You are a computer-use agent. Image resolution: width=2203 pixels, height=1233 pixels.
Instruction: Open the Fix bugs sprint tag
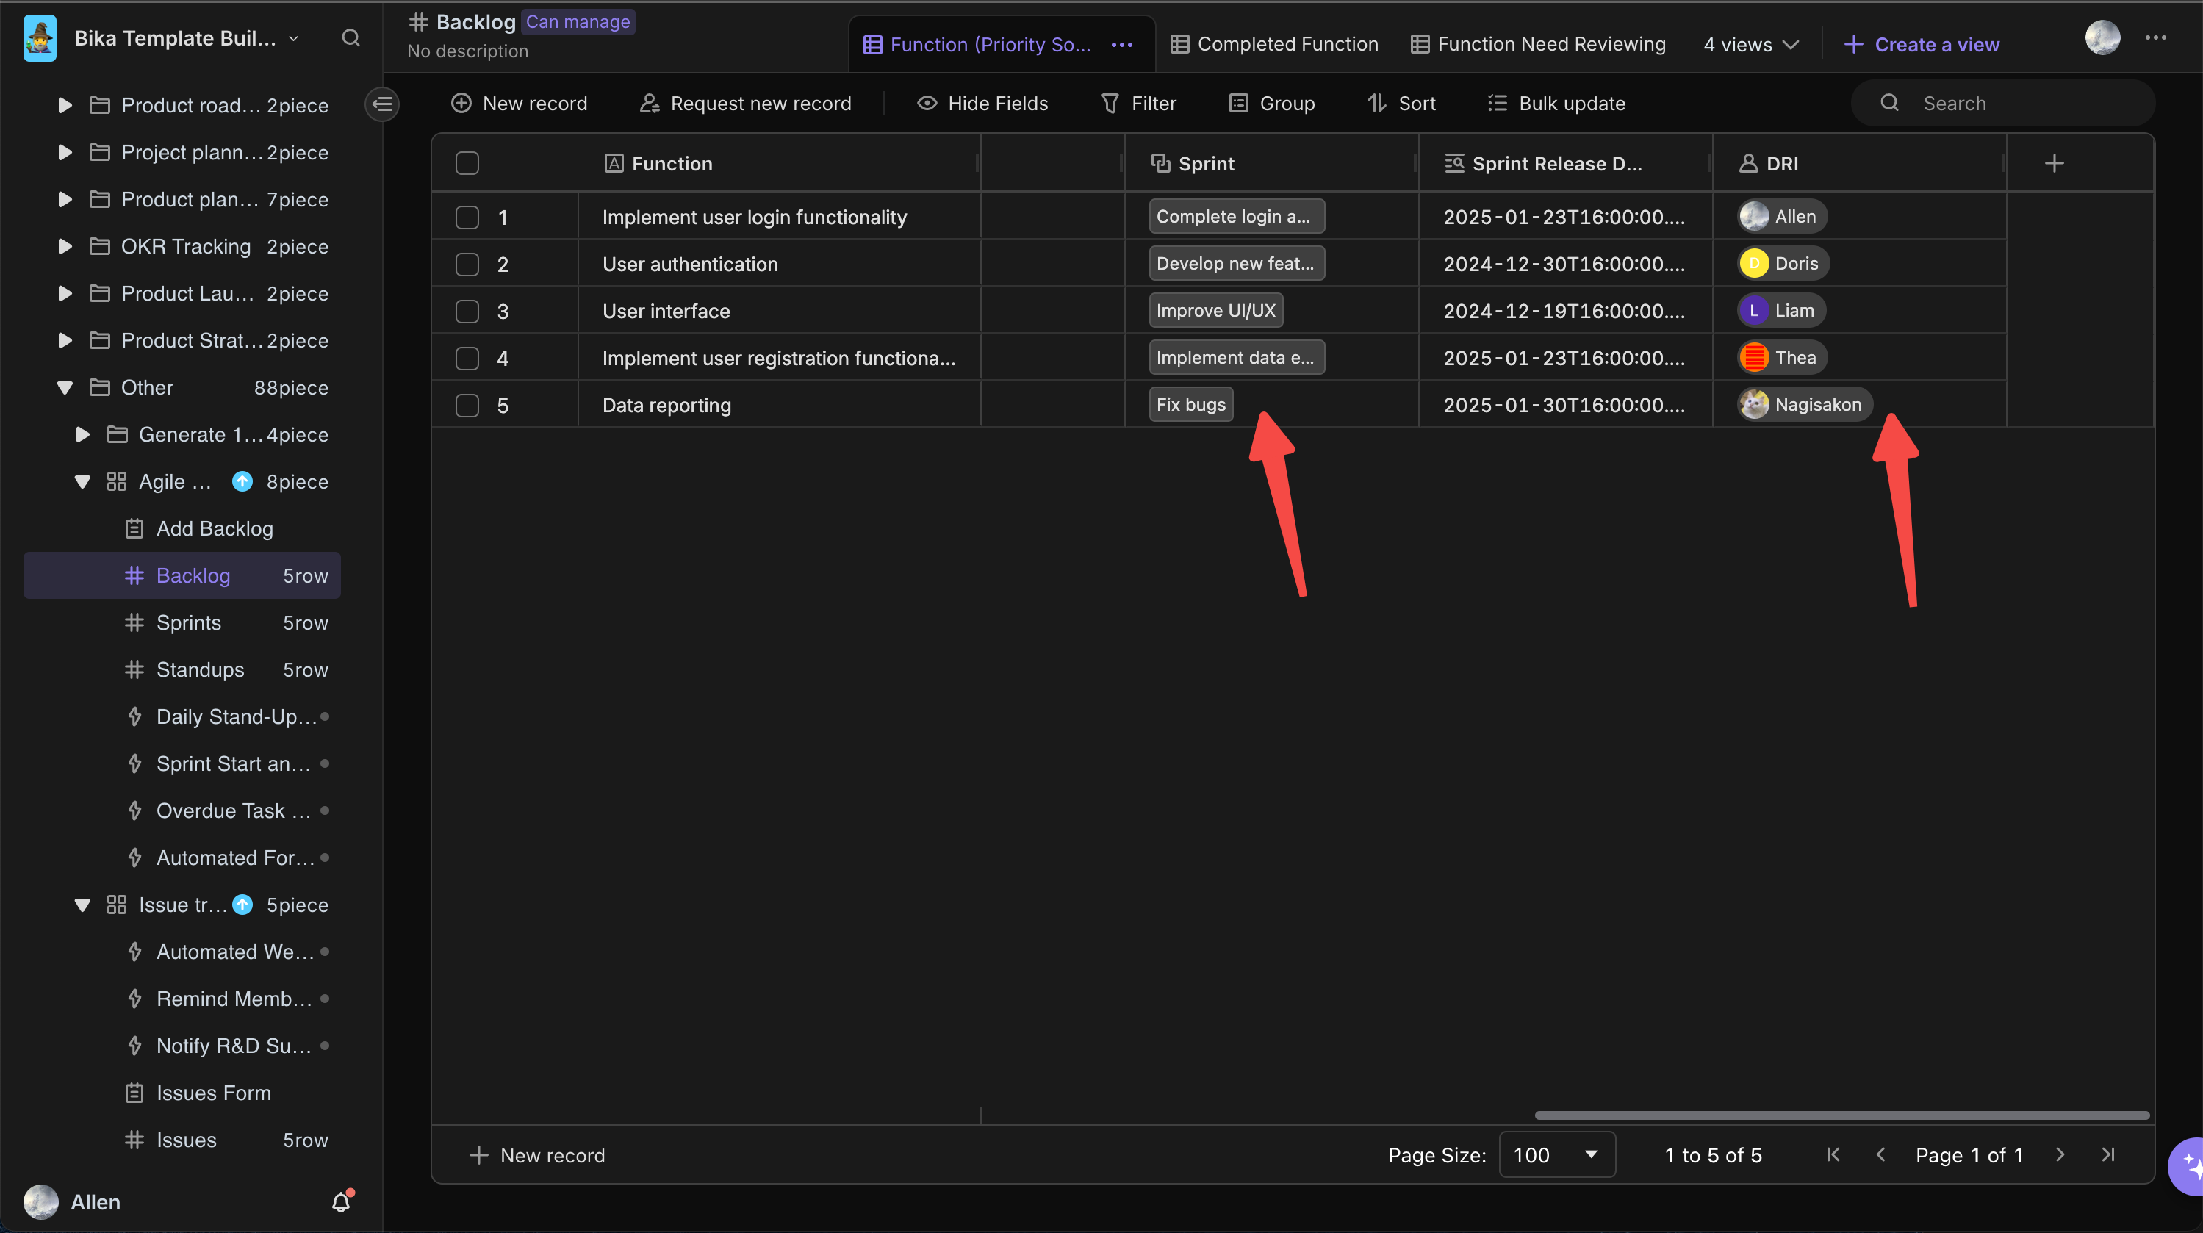pyautogui.click(x=1190, y=404)
